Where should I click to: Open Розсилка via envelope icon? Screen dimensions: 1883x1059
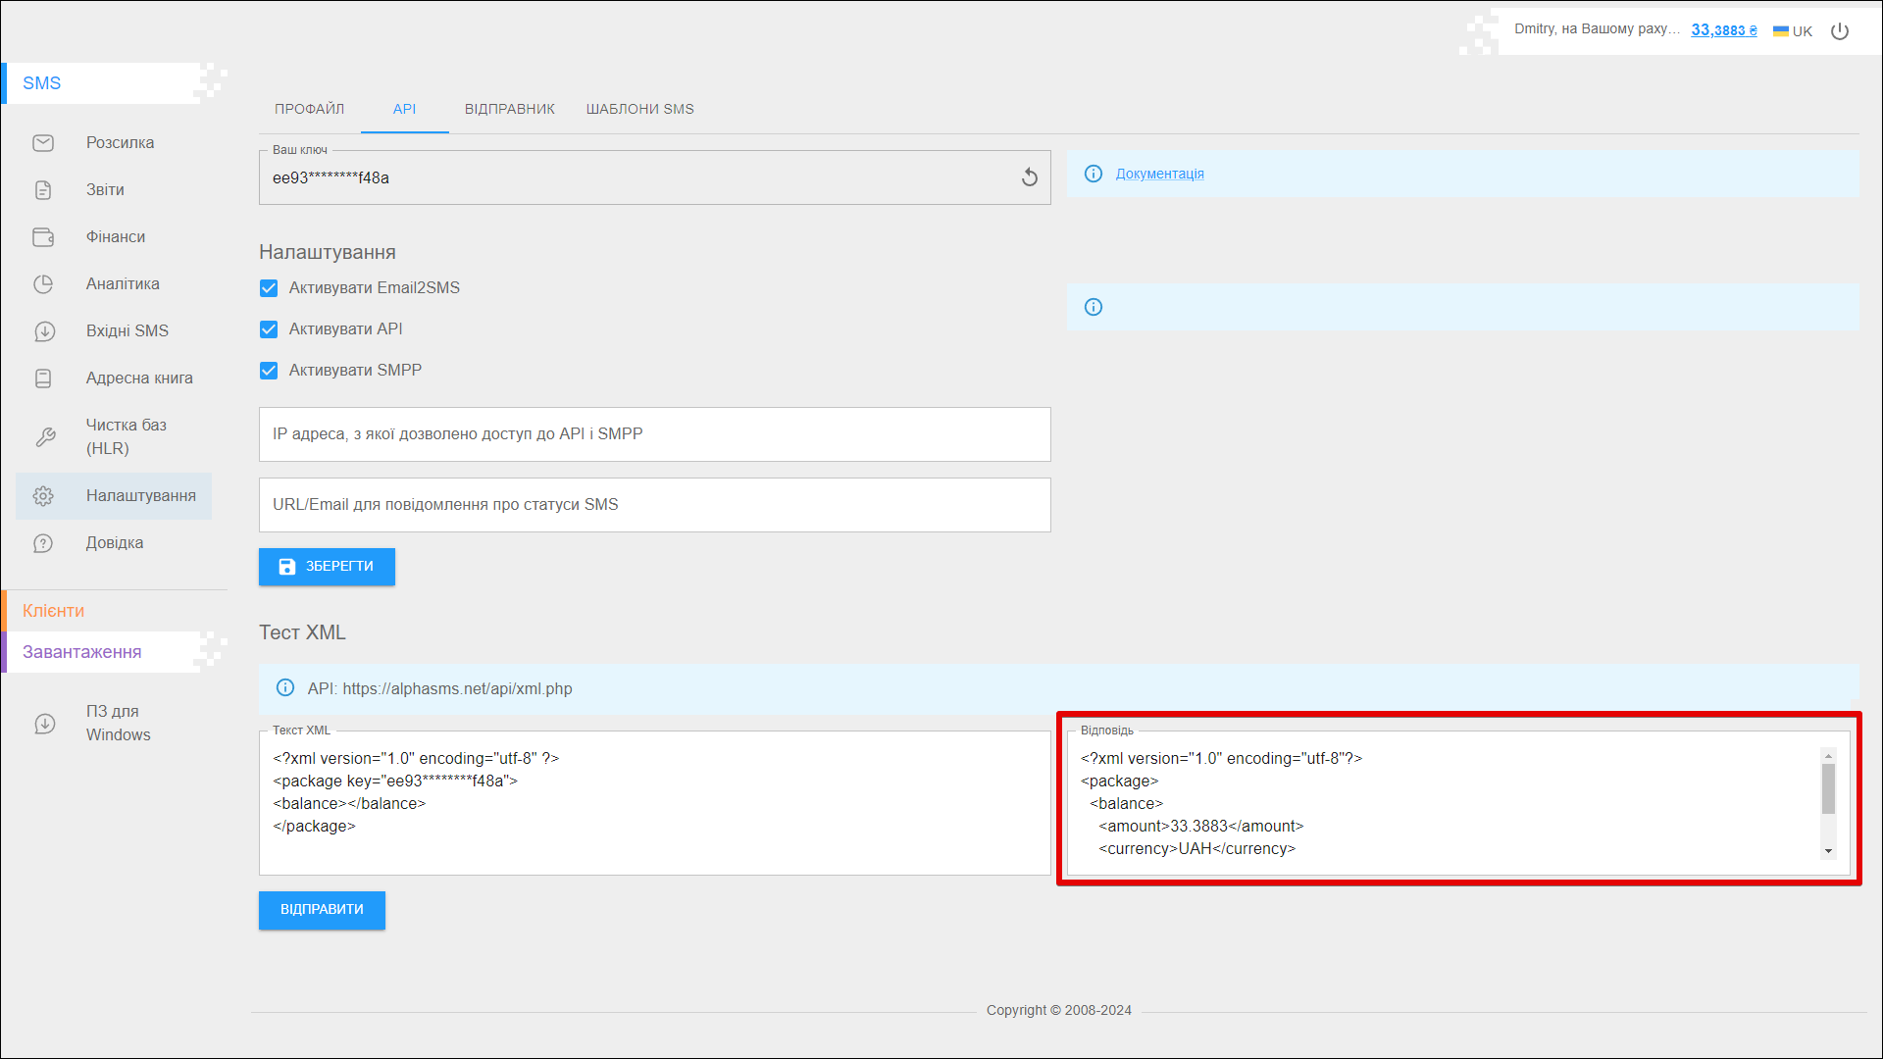pyautogui.click(x=43, y=143)
